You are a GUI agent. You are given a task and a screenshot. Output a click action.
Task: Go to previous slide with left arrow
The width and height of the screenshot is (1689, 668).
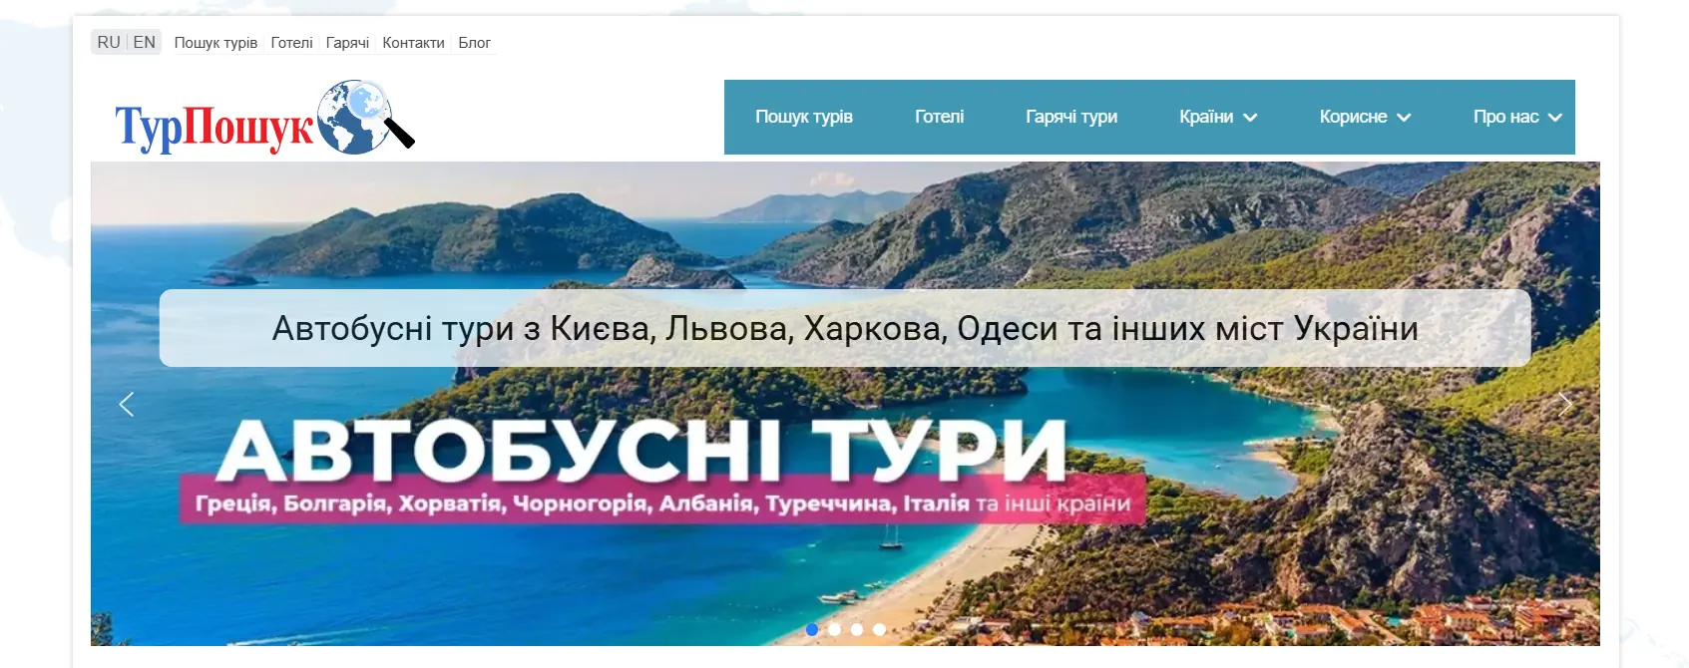[x=127, y=404]
